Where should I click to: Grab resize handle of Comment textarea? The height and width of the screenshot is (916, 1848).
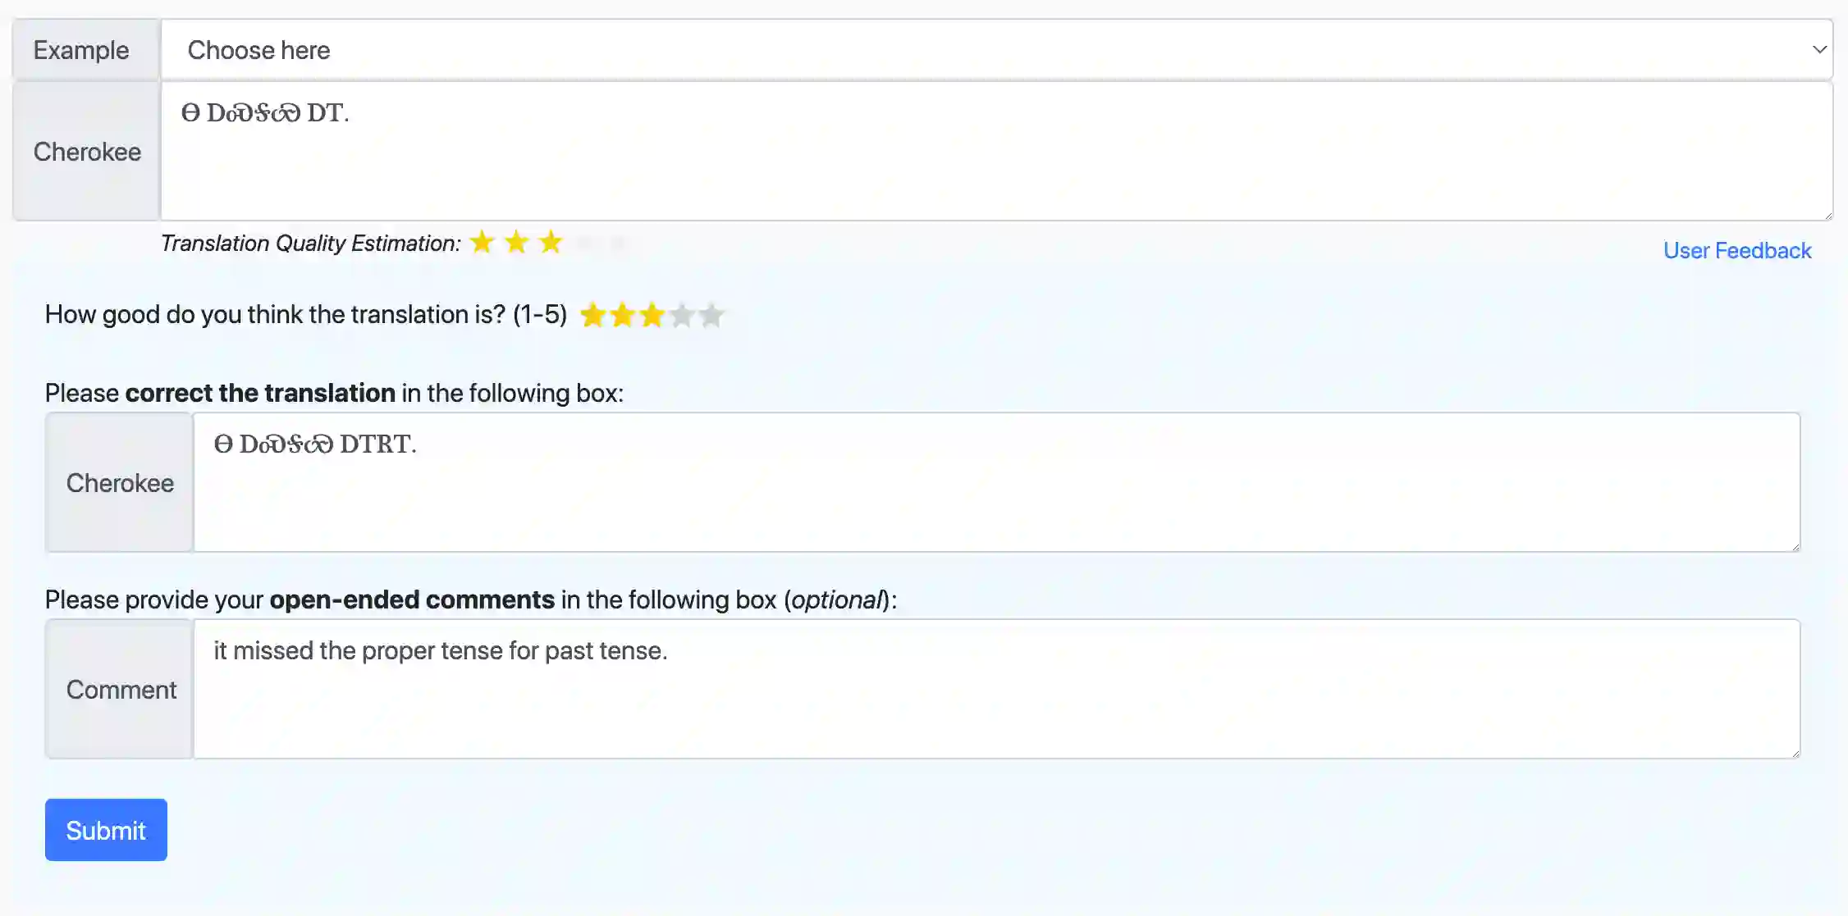pos(1795,753)
